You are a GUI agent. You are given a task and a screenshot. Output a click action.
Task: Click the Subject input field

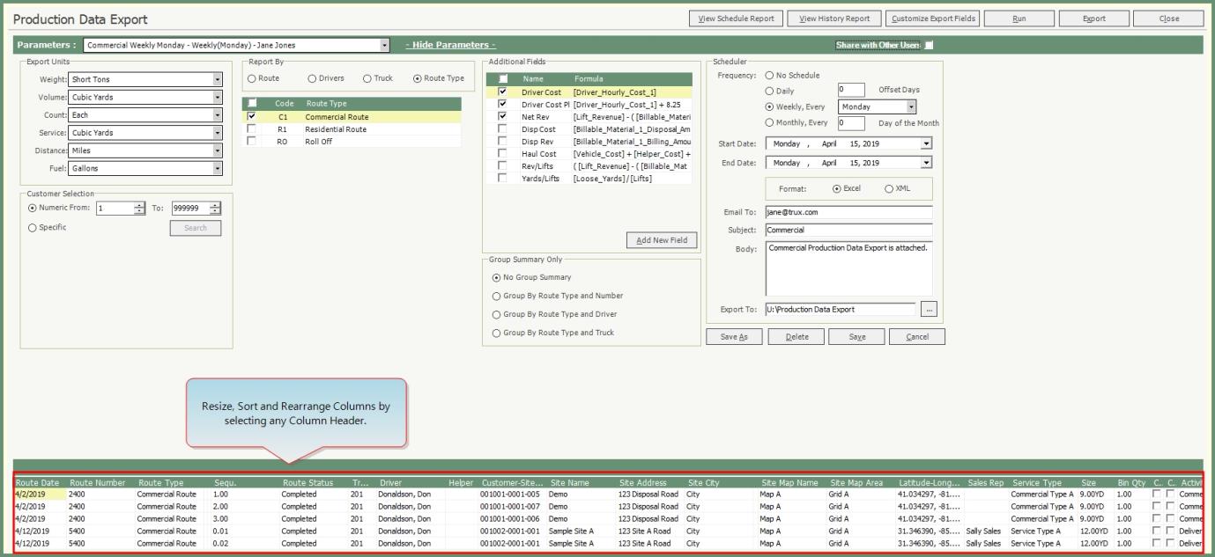(848, 230)
